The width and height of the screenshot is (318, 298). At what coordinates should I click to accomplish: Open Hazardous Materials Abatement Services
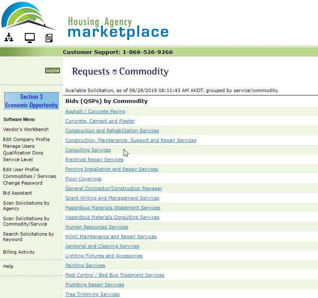[113, 208]
